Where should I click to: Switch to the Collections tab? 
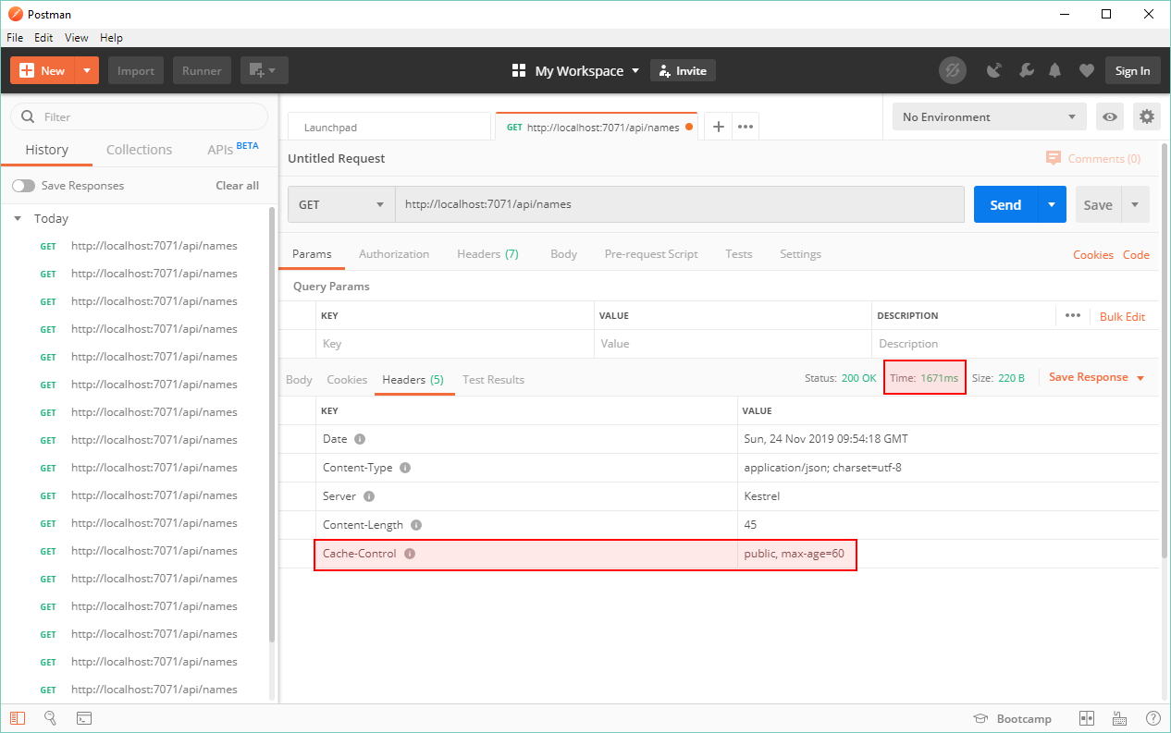pyautogui.click(x=139, y=150)
